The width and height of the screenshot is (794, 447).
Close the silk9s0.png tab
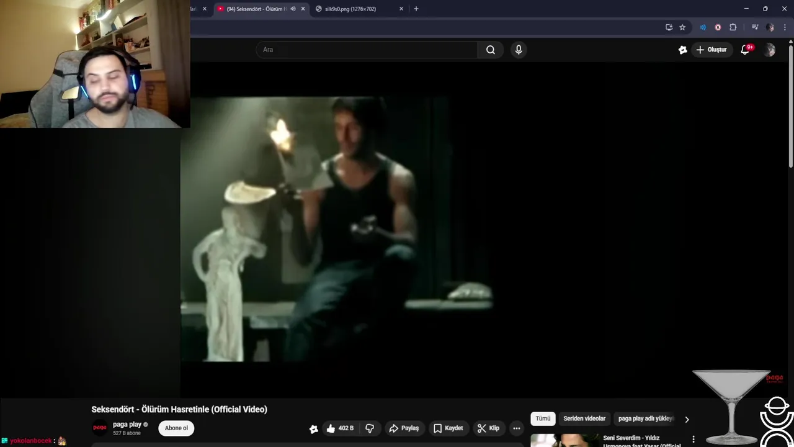pyautogui.click(x=401, y=9)
